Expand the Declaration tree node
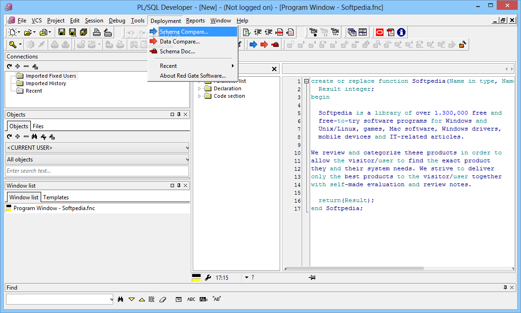This screenshot has height=313, width=521. coord(199,89)
